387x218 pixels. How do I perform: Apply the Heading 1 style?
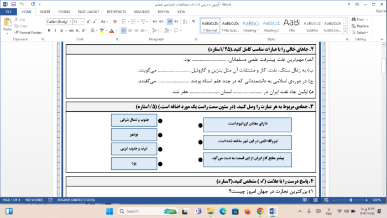tap(251, 25)
